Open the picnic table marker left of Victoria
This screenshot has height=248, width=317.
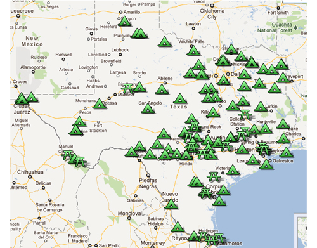click(214, 176)
